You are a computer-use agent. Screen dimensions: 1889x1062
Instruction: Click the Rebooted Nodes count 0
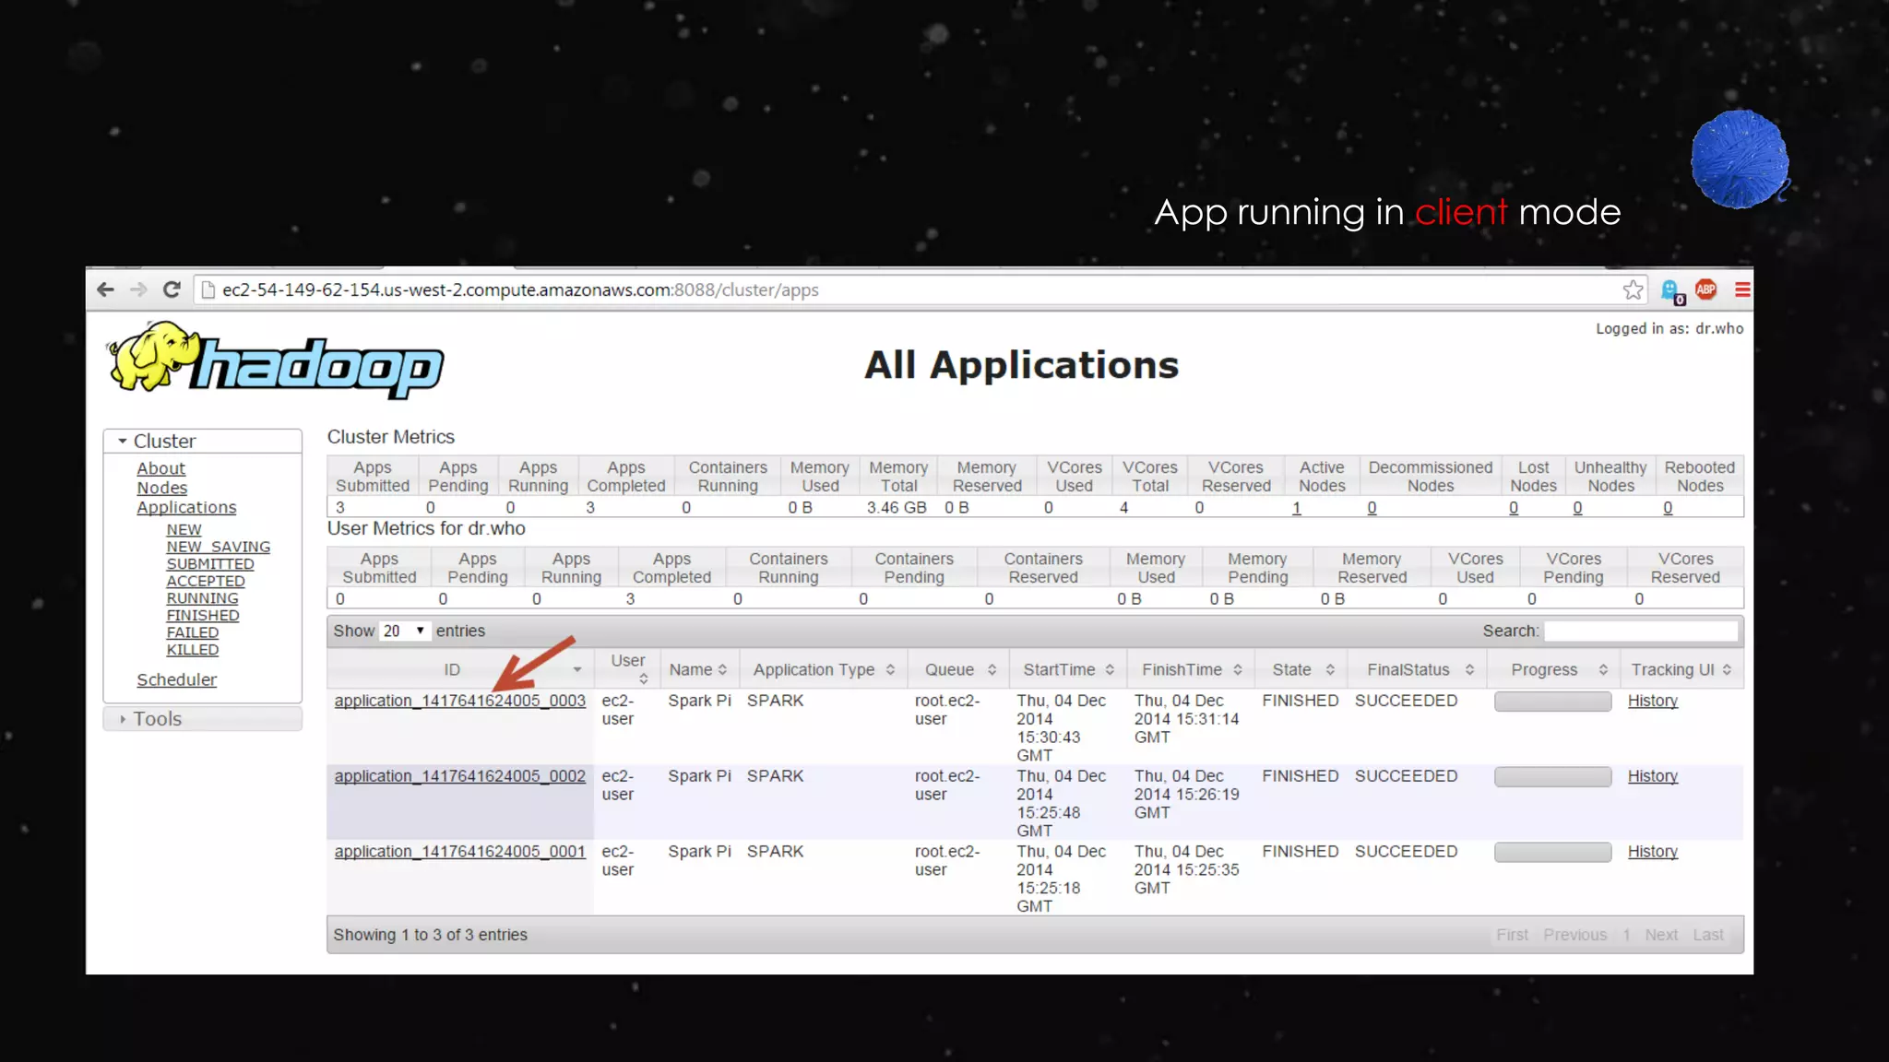click(x=1668, y=508)
